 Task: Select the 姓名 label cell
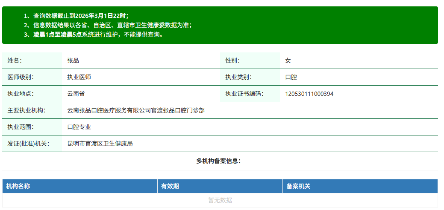point(32,60)
